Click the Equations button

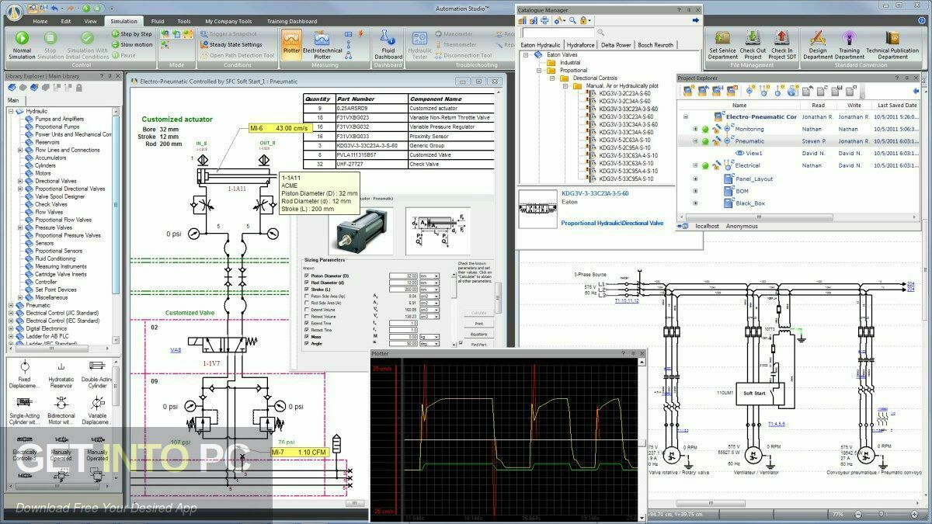[479, 335]
